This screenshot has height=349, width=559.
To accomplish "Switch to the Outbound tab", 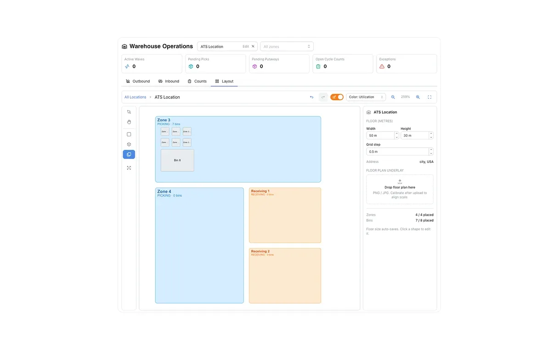I will click(138, 81).
